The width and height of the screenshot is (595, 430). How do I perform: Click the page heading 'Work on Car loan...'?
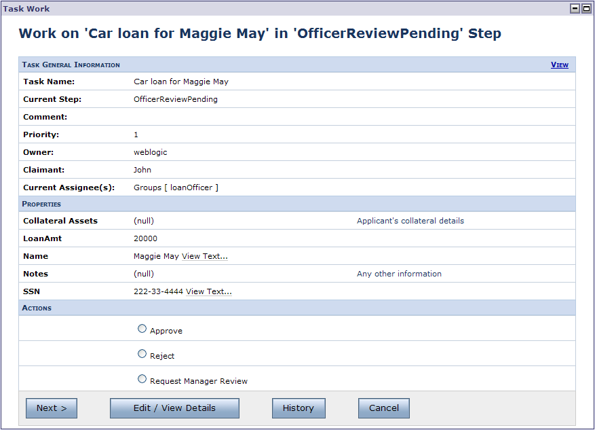(260, 33)
